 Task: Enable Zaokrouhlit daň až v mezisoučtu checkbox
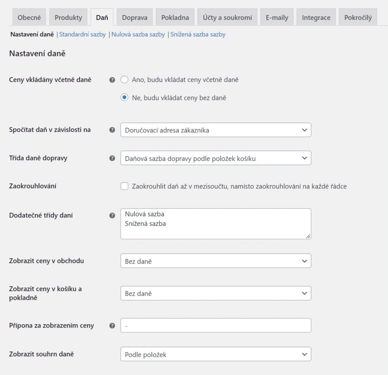tap(125, 186)
